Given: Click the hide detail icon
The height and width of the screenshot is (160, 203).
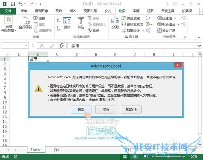Looking at the screenshot, I should pyautogui.click(x=184, y=24).
